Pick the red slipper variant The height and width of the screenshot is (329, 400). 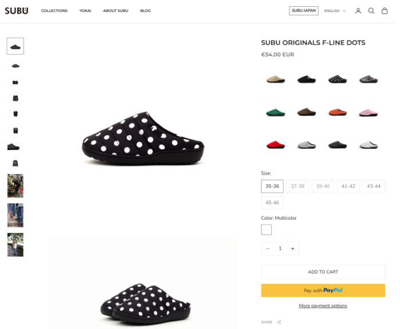click(x=276, y=144)
